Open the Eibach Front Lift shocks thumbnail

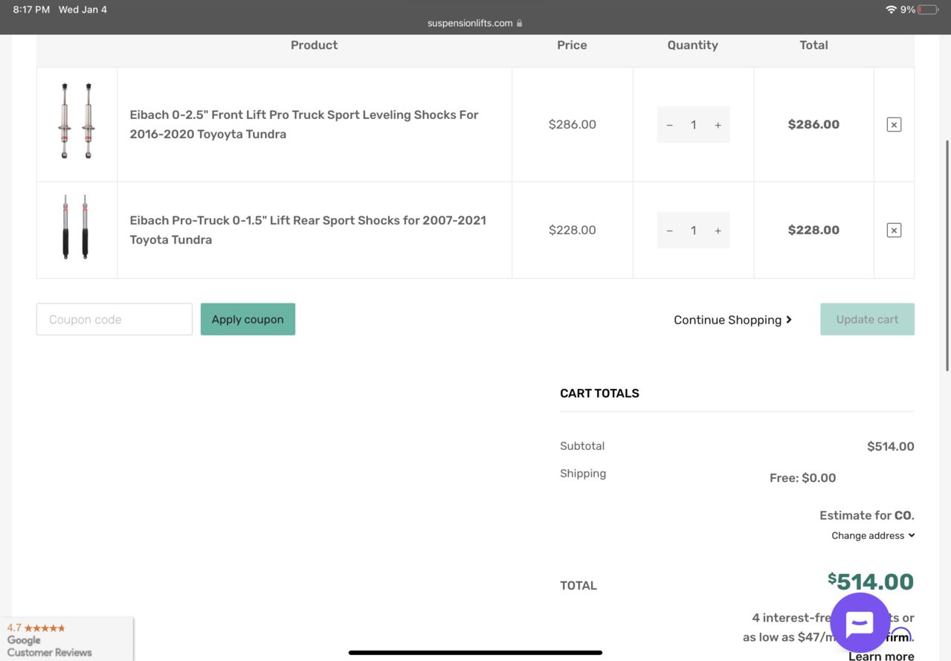pyautogui.click(x=77, y=120)
